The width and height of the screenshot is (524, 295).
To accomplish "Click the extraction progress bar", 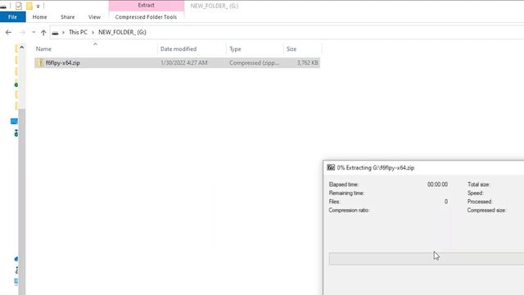I will 427,259.
